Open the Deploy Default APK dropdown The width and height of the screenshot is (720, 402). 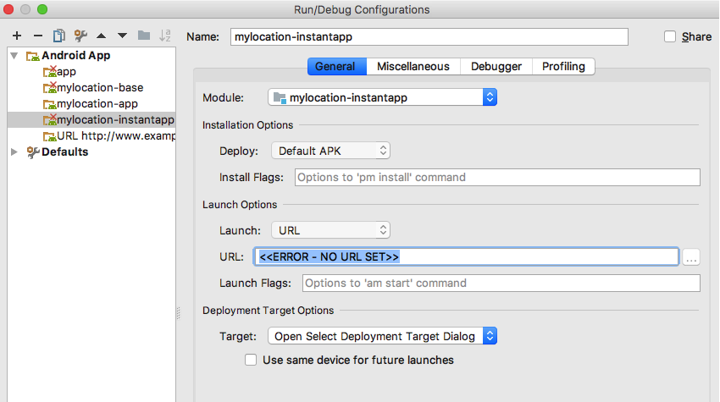tap(330, 151)
